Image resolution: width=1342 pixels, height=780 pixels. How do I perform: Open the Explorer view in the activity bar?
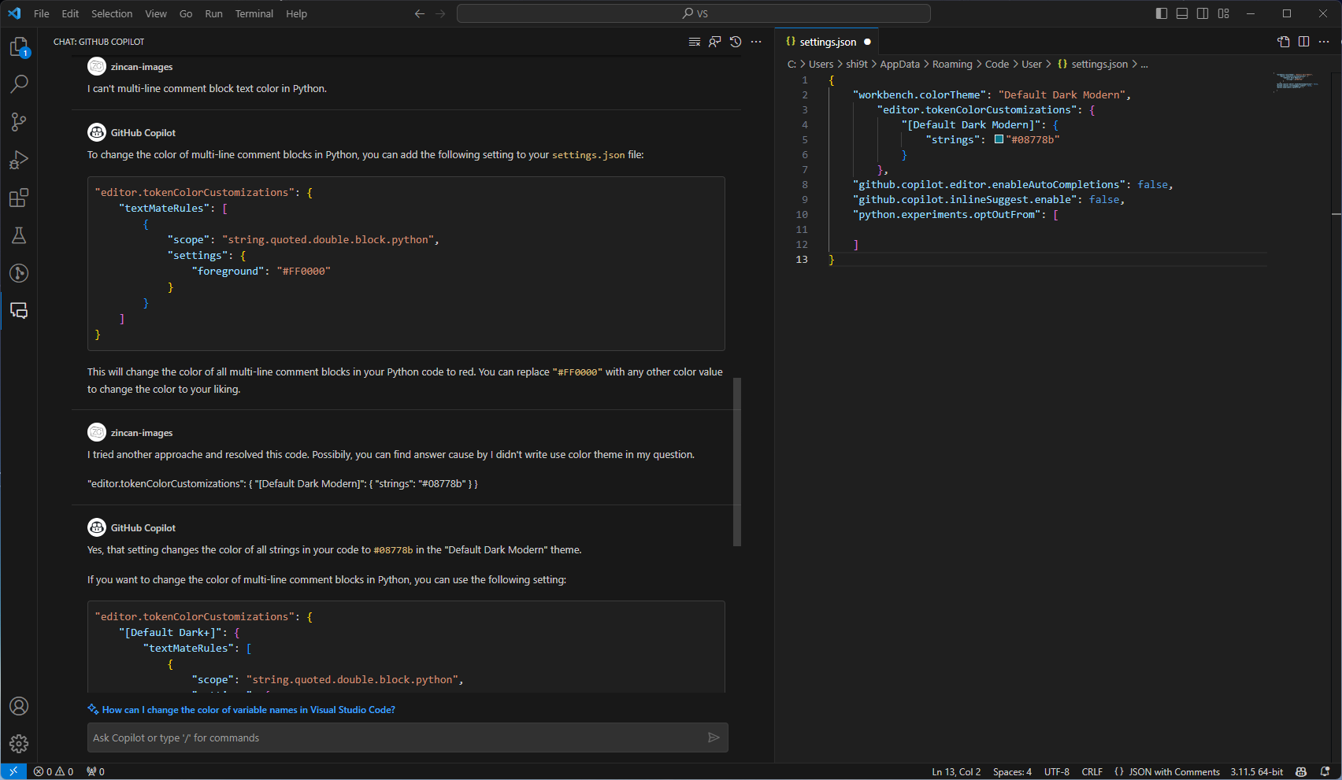(19, 47)
